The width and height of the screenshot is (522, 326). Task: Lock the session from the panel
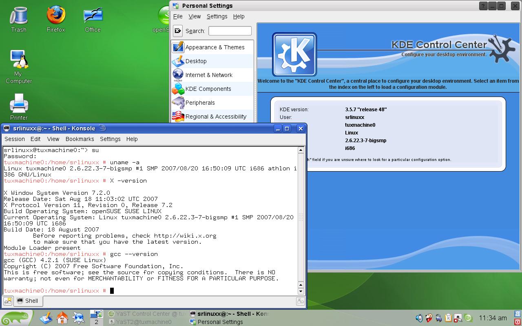coord(518,314)
